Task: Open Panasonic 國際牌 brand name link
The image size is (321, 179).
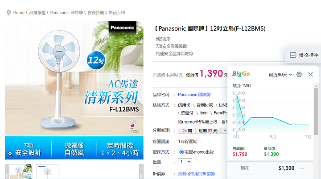Action: pyautogui.click(x=194, y=95)
